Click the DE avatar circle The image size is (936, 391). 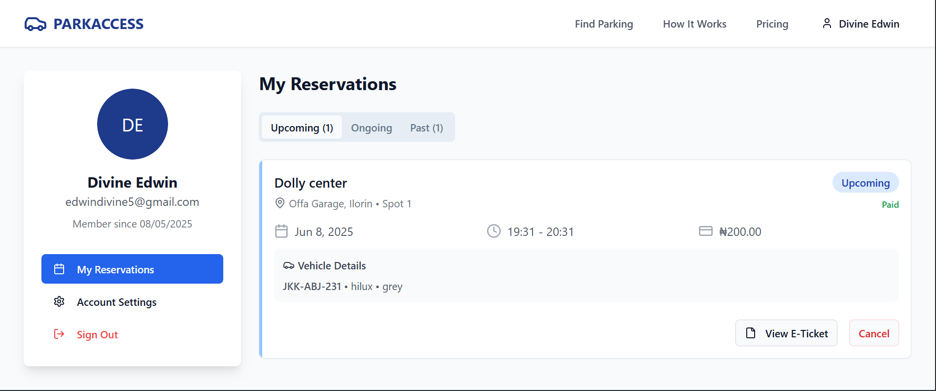pyautogui.click(x=133, y=124)
